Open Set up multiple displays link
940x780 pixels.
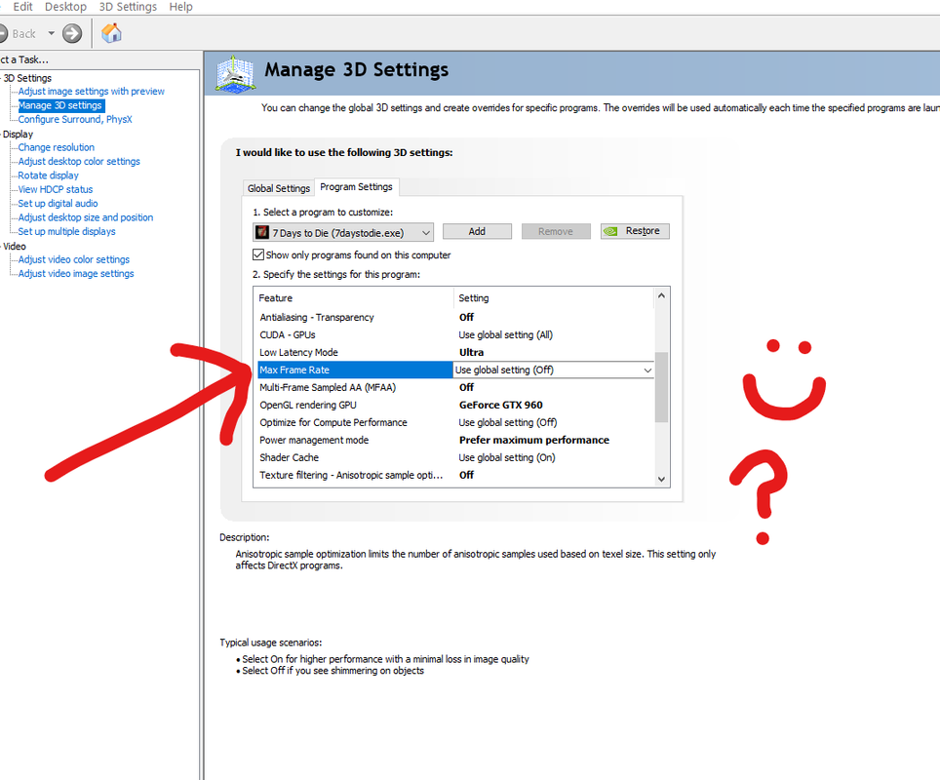(66, 231)
